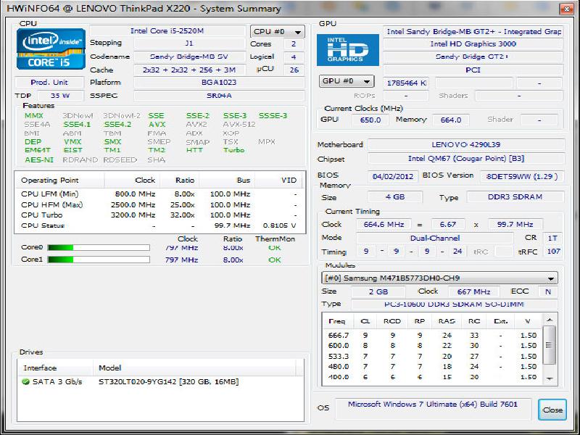Open the GPU #0 selector dropdown

tap(347, 81)
